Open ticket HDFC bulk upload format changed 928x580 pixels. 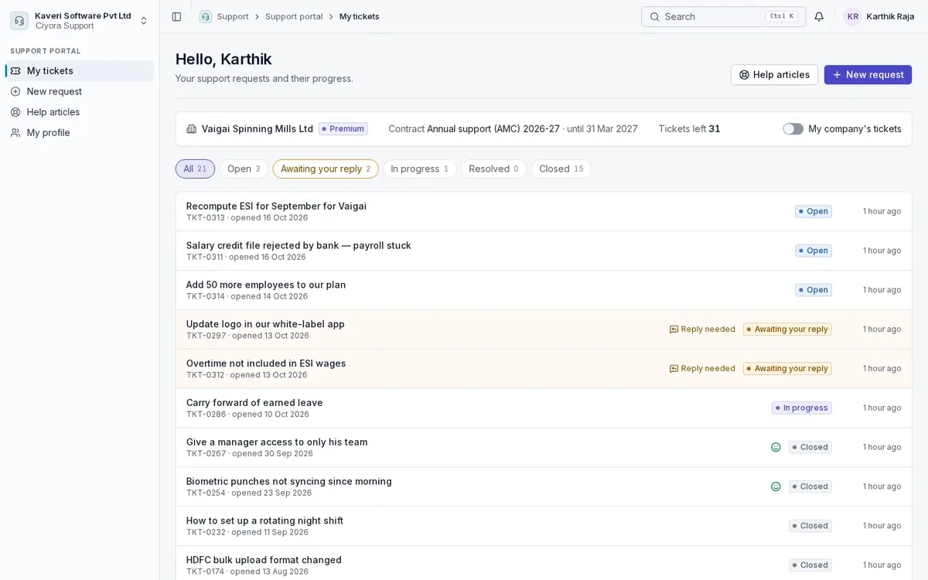tap(544, 563)
